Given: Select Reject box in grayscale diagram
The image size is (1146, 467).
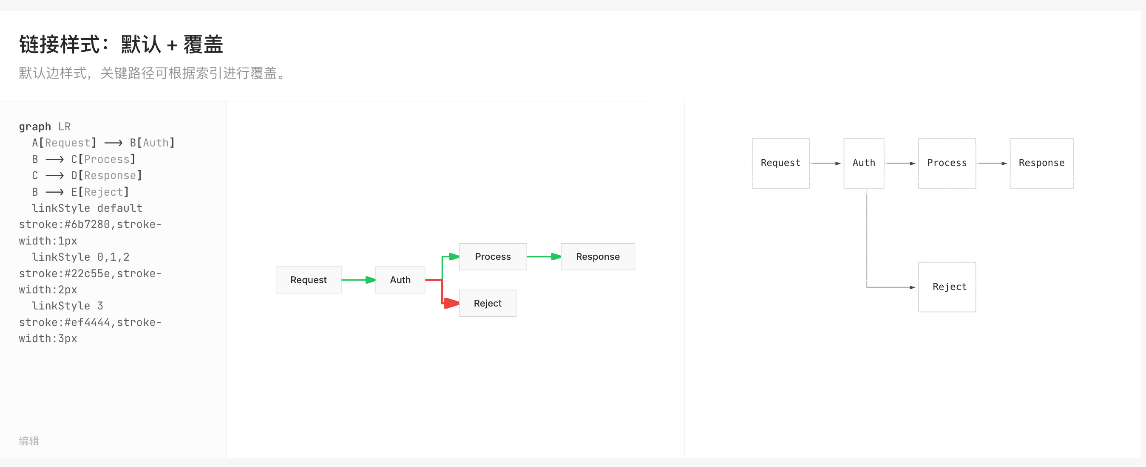Looking at the screenshot, I should pyautogui.click(x=947, y=287).
